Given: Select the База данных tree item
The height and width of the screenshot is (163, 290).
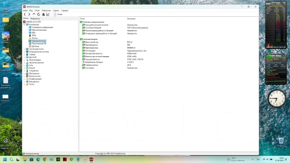Looking at the screenshot, I should click(34, 81).
